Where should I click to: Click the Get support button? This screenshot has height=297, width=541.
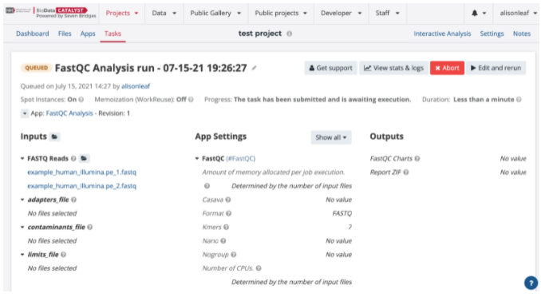point(330,68)
